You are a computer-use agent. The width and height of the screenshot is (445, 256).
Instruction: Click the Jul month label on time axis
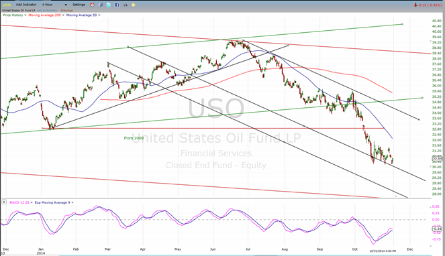pos(248,249)
